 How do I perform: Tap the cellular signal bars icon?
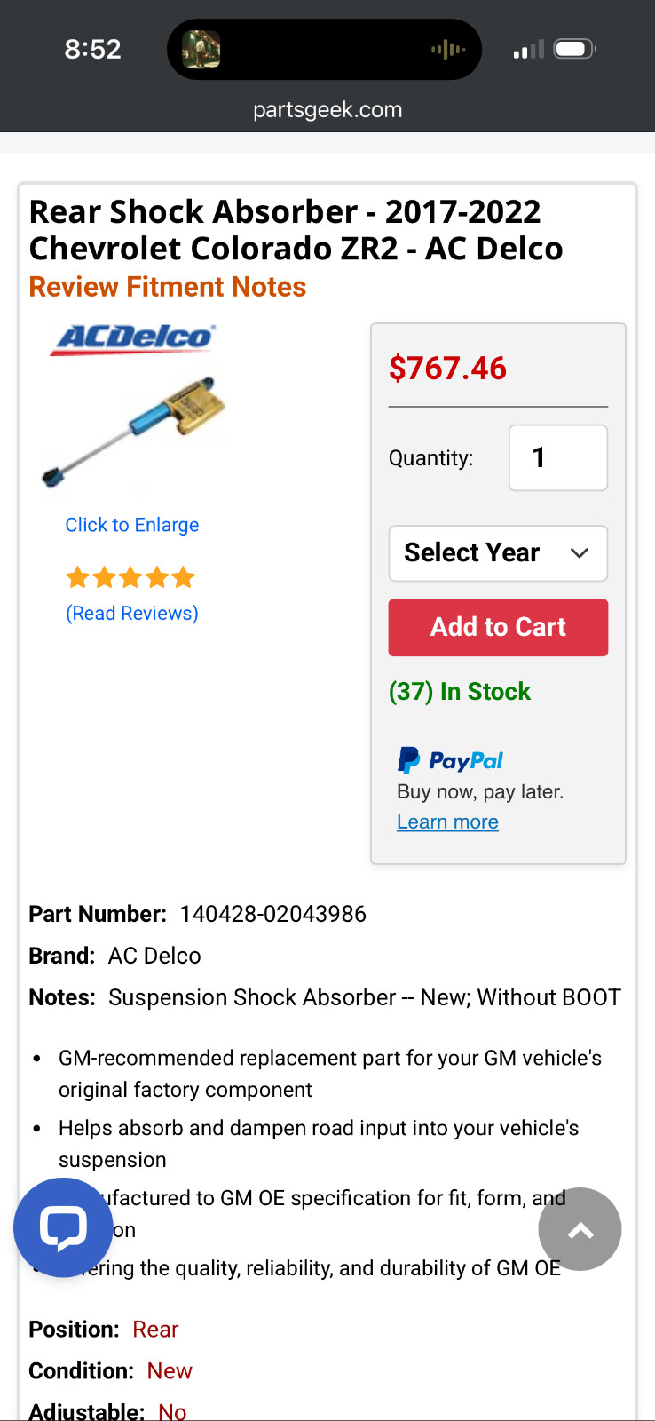[528, 50]
